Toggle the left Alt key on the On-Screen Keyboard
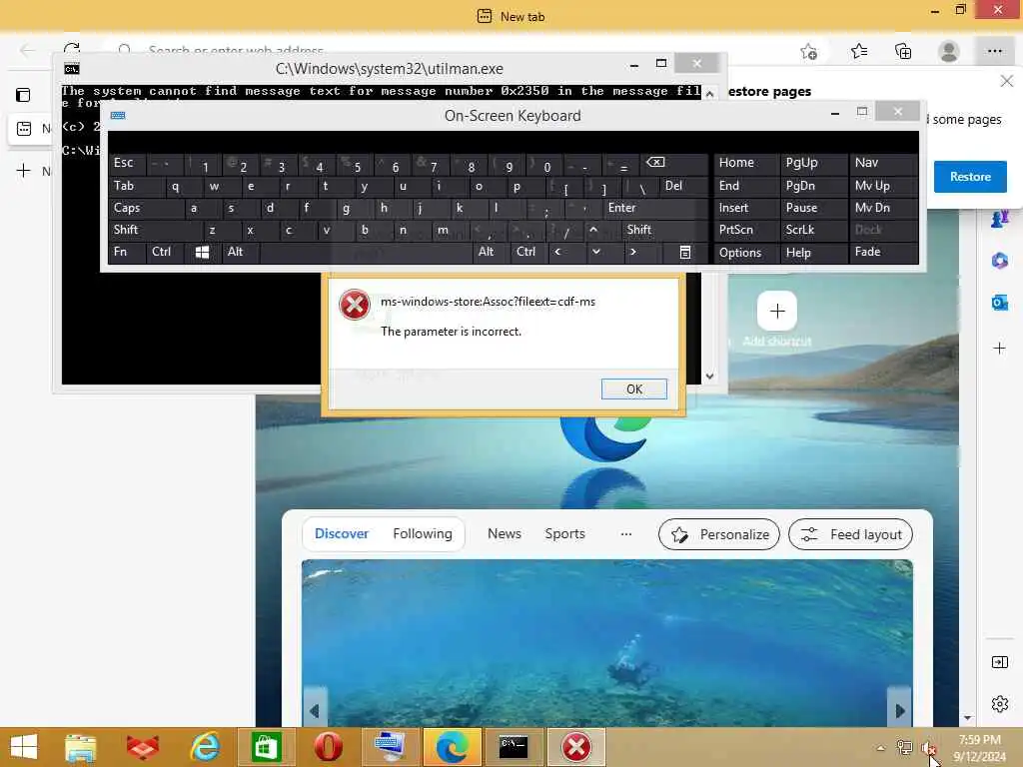This screenshot has width=1023, height=767. [x=241, y=253]
